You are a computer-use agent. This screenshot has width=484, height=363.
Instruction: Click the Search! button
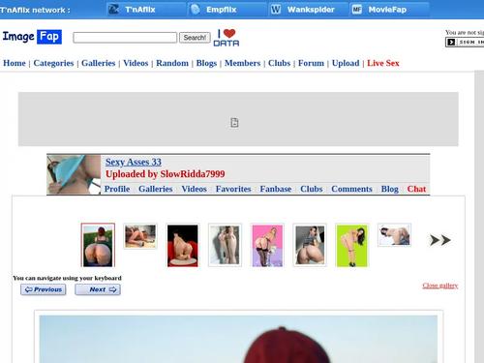195,38
